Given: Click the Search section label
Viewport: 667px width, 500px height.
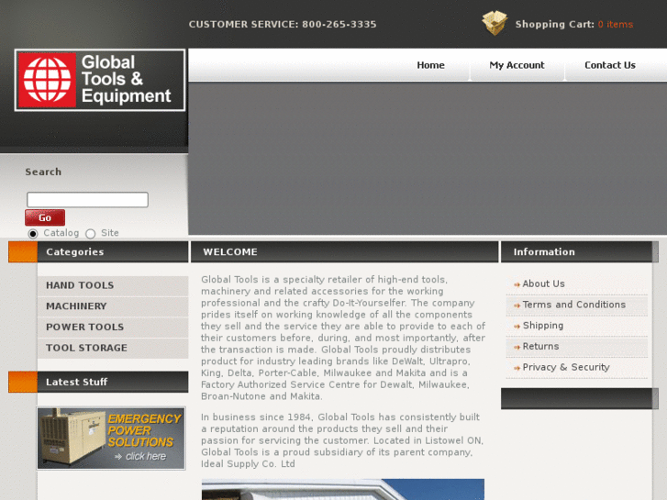Looking at the screenshot, I should [x=43, y=172].
